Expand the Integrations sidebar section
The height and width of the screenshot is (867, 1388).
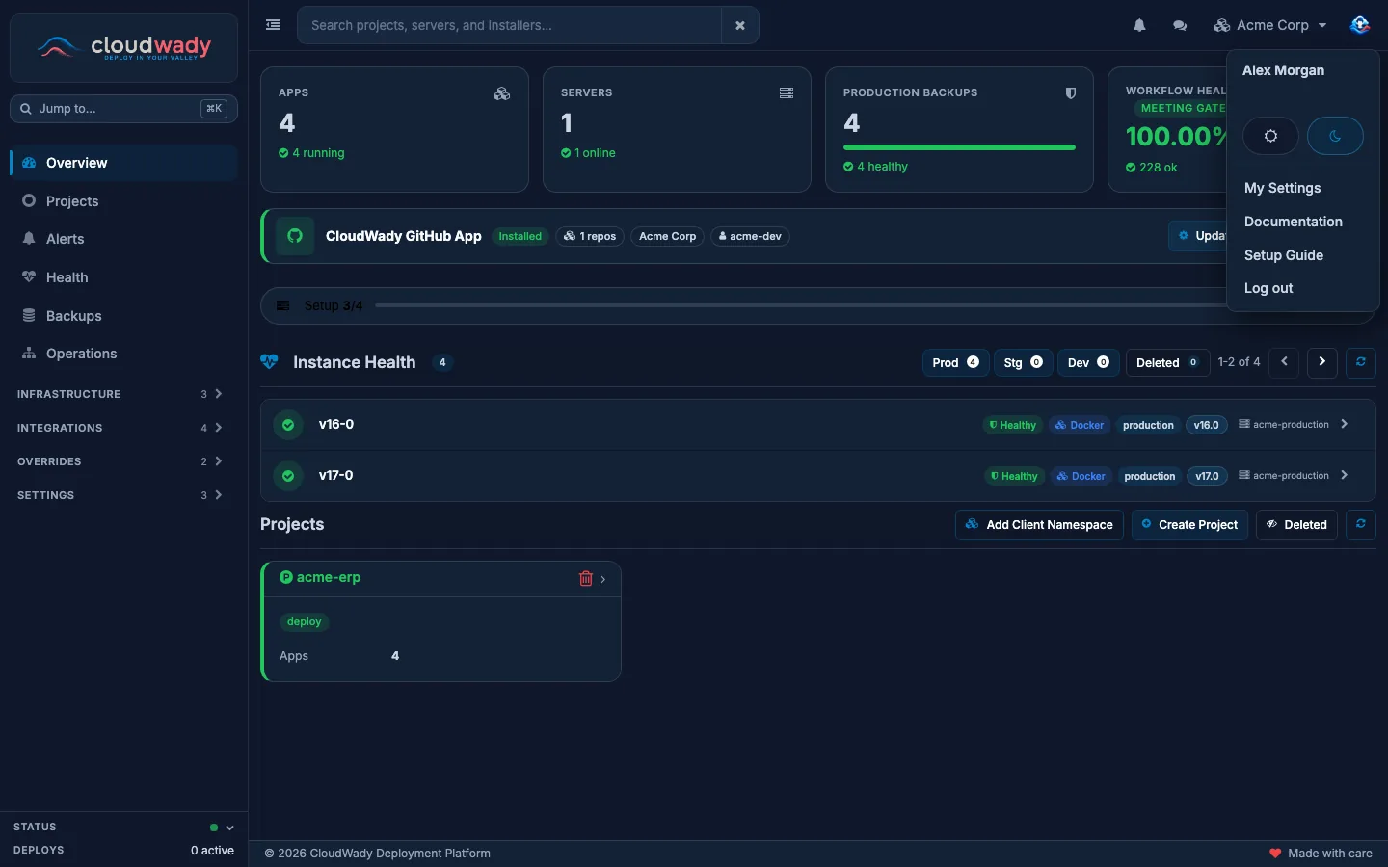(120, 428)
